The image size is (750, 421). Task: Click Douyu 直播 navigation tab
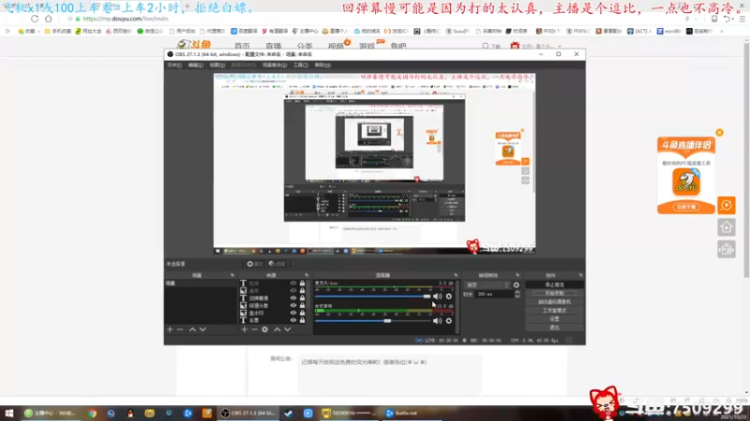pyautogui.click(x=274, y=46)
